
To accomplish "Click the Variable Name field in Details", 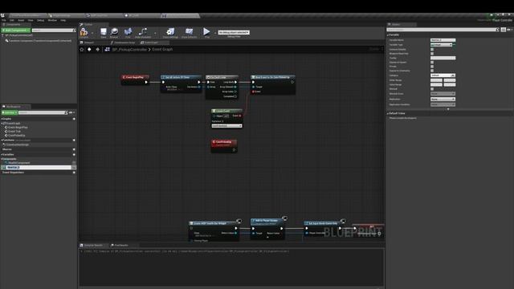I will point(443,40).
